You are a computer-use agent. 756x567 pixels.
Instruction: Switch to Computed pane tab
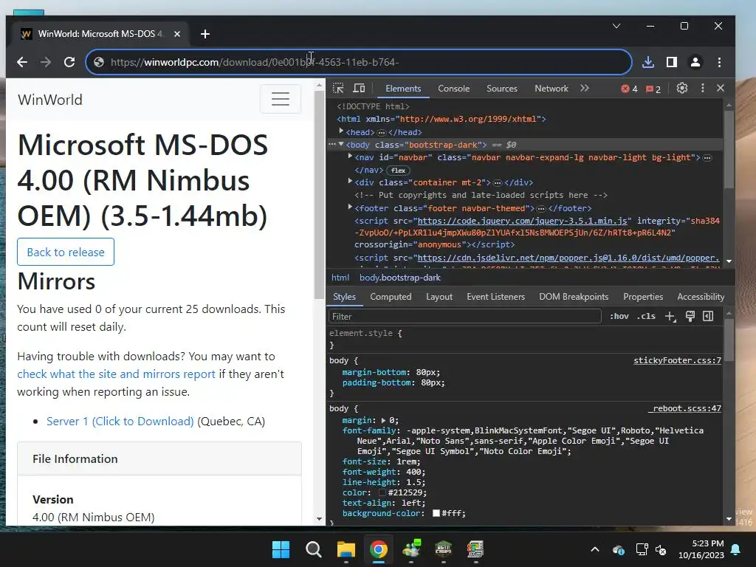391,297
